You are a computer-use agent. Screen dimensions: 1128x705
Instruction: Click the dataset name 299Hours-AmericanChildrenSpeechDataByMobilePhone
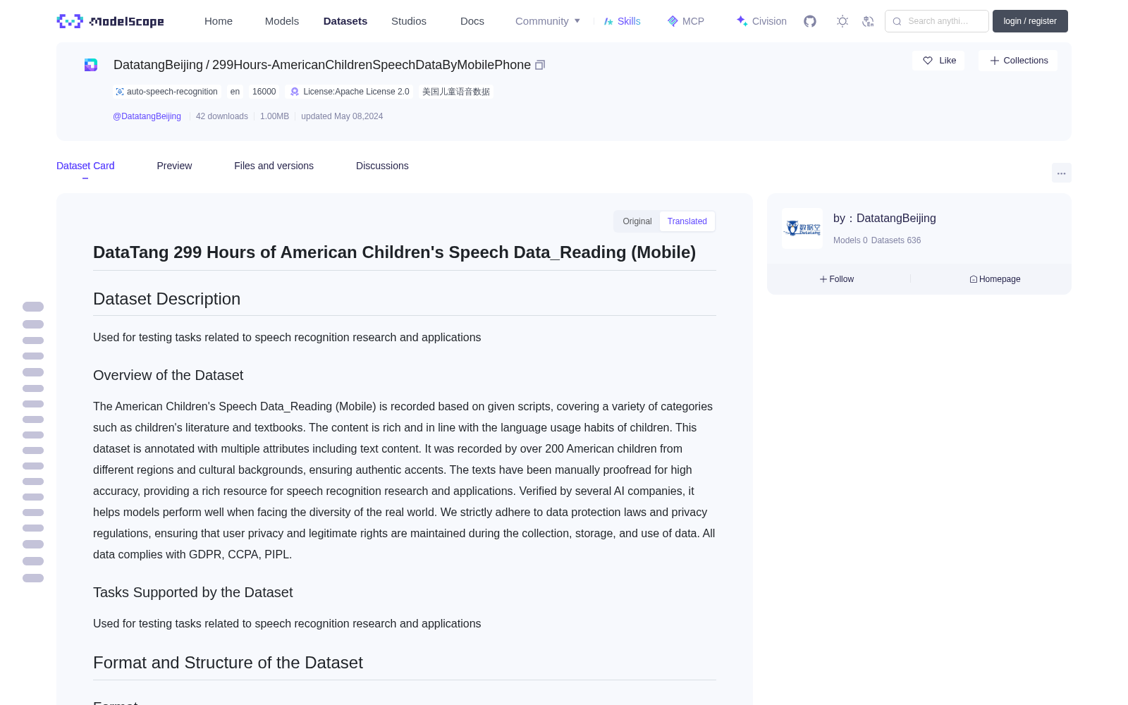(x=372, y=65)
